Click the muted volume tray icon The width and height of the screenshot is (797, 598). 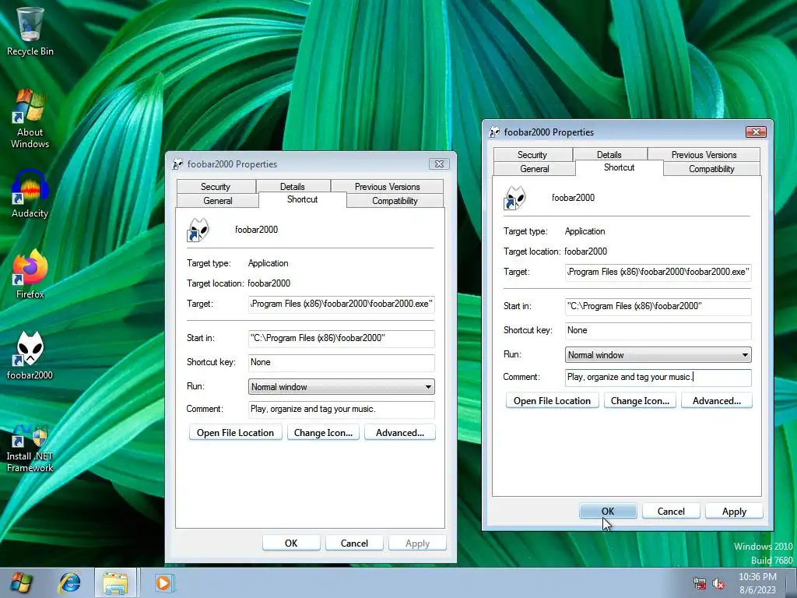pos(718,584)
